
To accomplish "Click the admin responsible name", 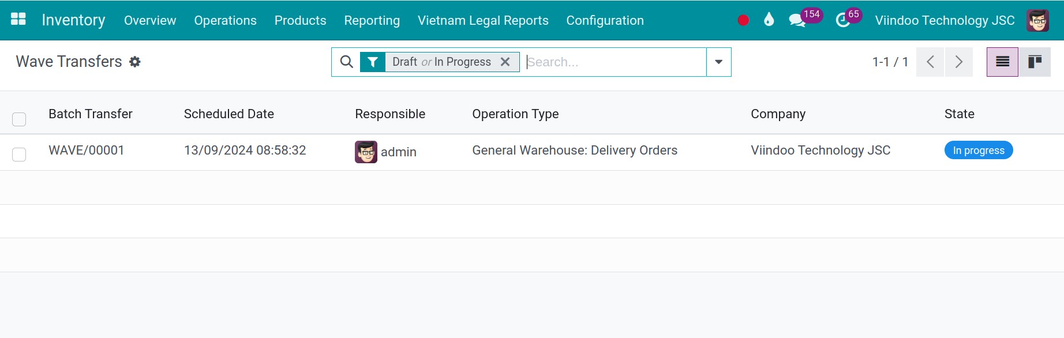I will (399, 152).
